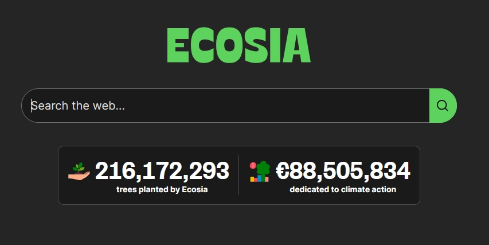
Task: Click the €88,505,834 amount counter
Action: point(343,171)
